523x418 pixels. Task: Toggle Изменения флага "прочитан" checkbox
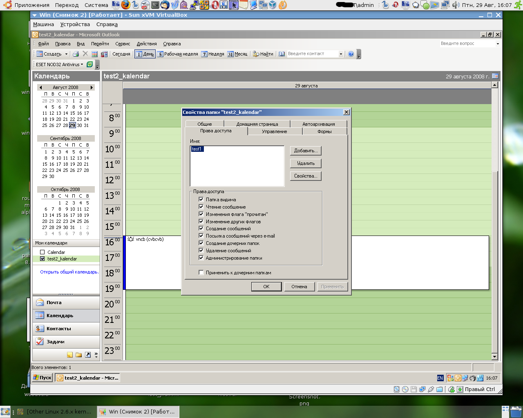click(x=201, y=214)
